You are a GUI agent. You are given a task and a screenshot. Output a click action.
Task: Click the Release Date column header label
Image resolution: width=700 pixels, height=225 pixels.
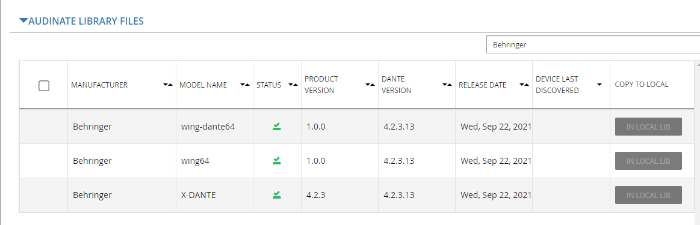click(x=483, y=85)
